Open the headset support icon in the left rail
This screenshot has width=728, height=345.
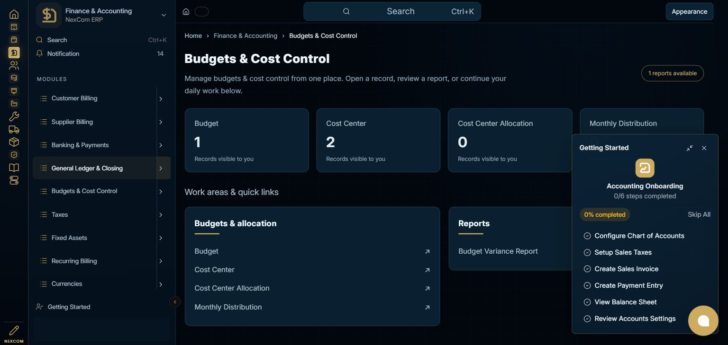(x=14, y=78)
